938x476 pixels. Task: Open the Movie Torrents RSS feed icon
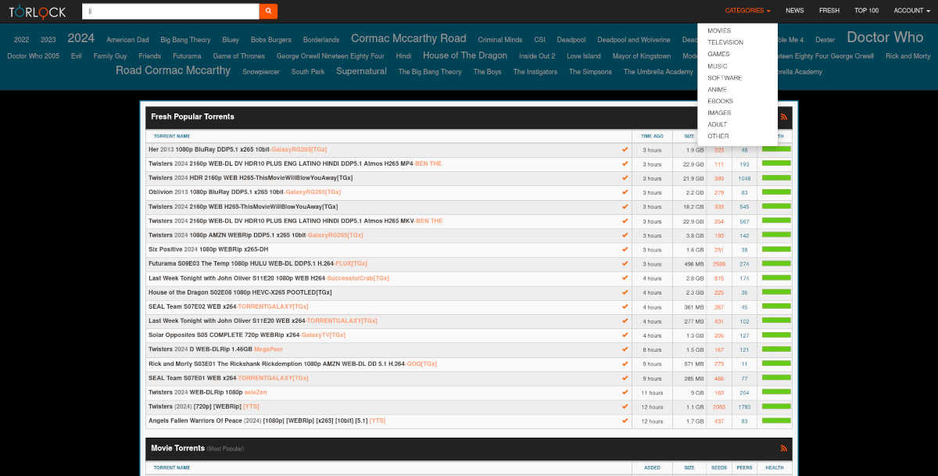[784, 448]
